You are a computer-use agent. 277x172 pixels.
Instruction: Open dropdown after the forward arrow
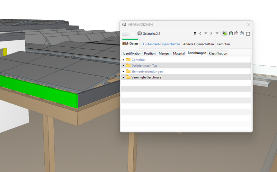[x=217, y=34]
